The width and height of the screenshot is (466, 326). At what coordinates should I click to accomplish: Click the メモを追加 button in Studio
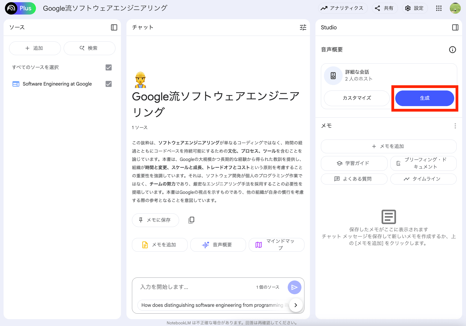tap(389, 146)
